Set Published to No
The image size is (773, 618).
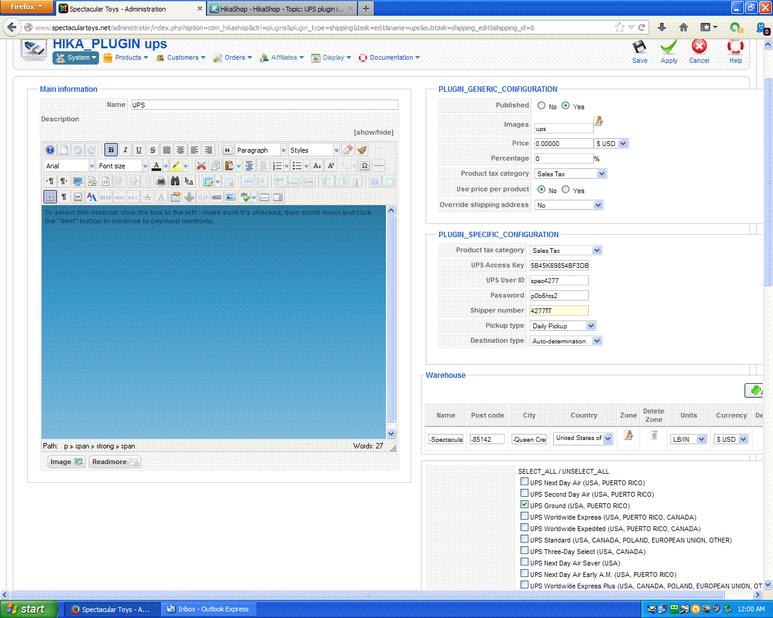pyautogui.click(x=542, y=106)
